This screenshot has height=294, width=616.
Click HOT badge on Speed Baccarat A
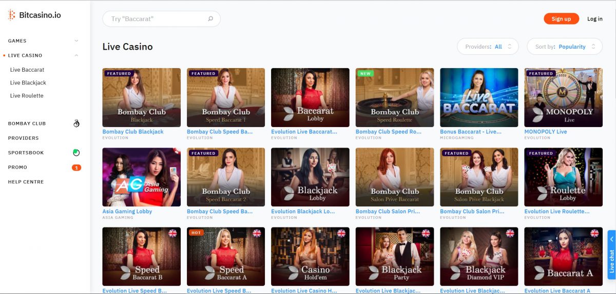(196, 233)
